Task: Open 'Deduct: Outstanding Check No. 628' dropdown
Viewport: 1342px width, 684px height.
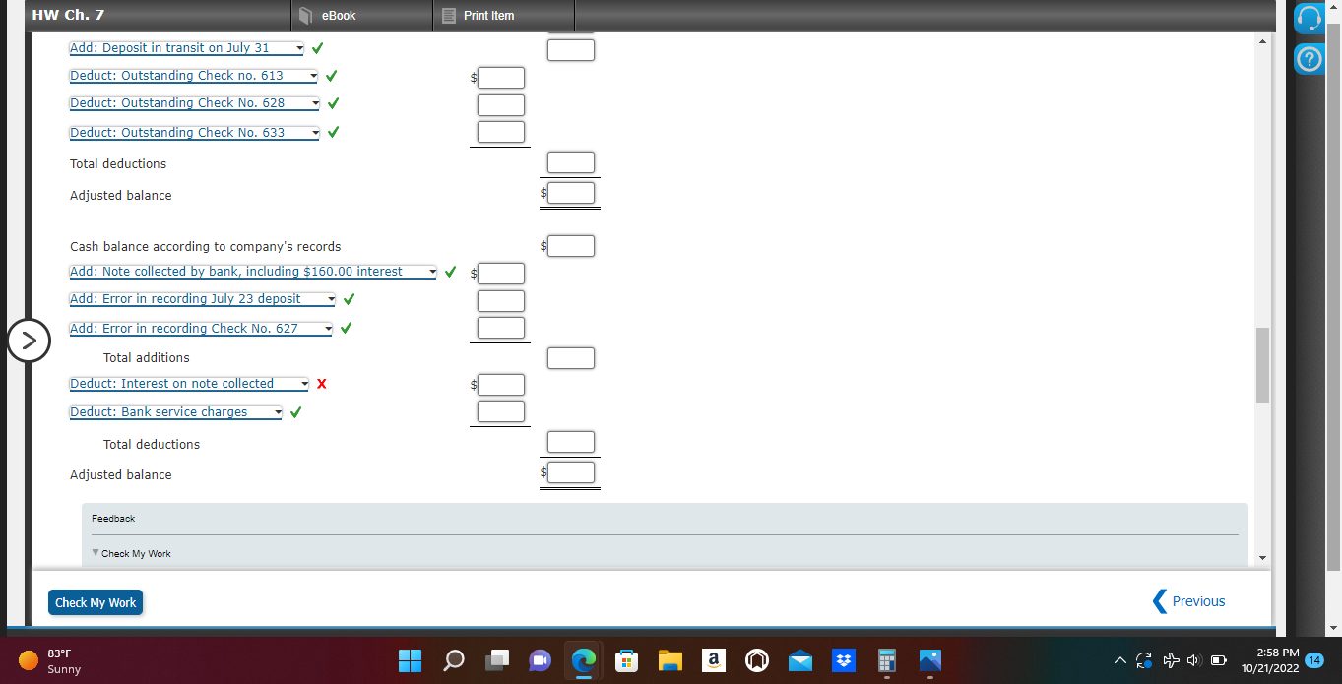Action: point(195,103)
